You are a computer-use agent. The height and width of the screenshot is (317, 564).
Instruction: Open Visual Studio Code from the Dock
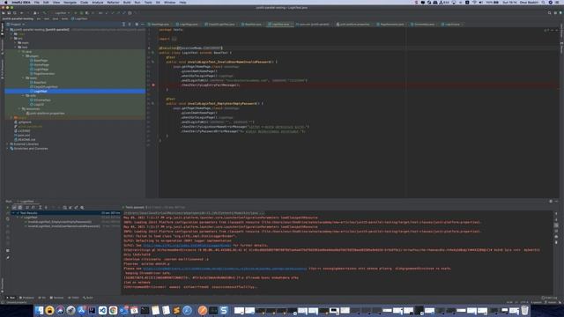102,310
